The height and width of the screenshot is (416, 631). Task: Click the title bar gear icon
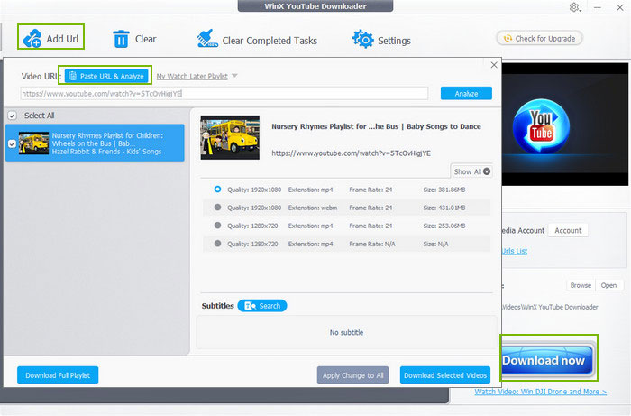pyautogui.click(x=574, y=7)
